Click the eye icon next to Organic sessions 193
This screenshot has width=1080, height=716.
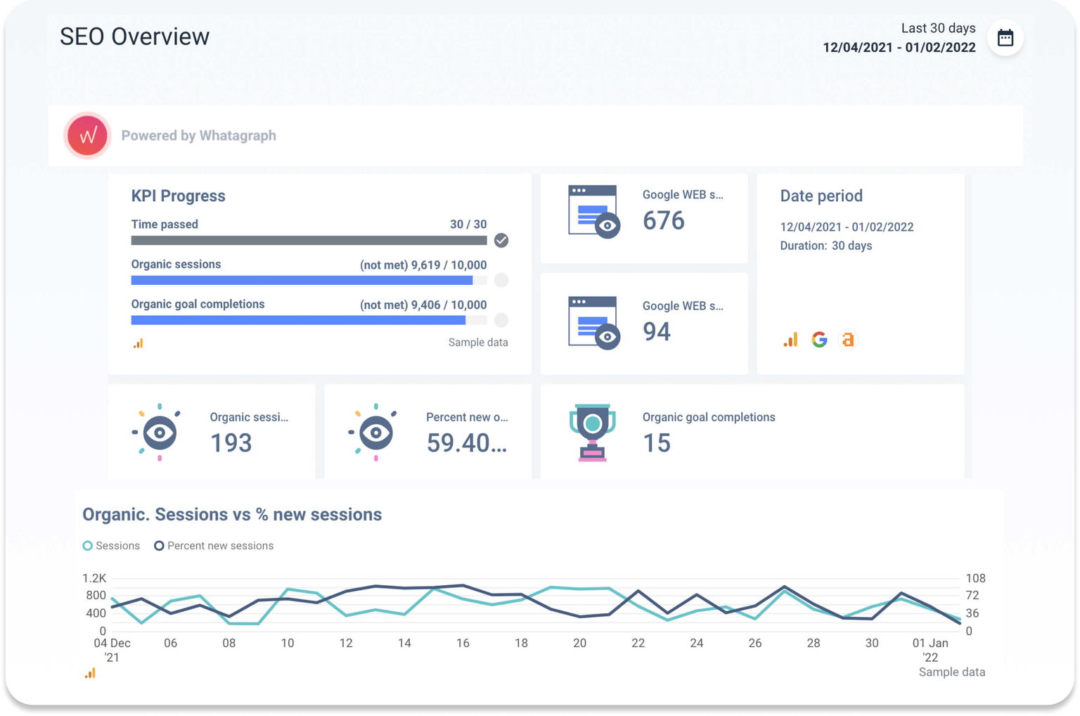(x=158, y=432)
